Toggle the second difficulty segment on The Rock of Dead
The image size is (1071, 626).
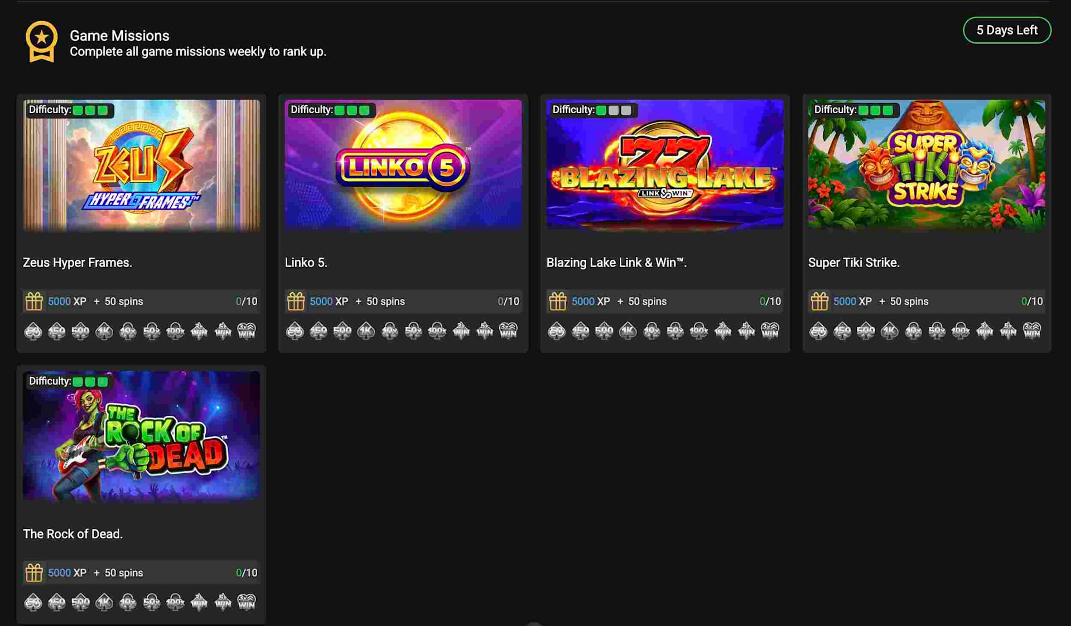click(91, 381)
